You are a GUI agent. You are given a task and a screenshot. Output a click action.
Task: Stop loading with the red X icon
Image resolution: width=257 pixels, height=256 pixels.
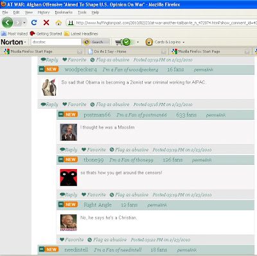pyautogui.click(x=46, y=23)
